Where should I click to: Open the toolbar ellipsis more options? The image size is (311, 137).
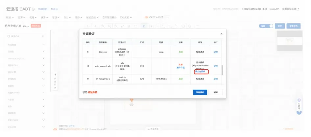point(197,26)
